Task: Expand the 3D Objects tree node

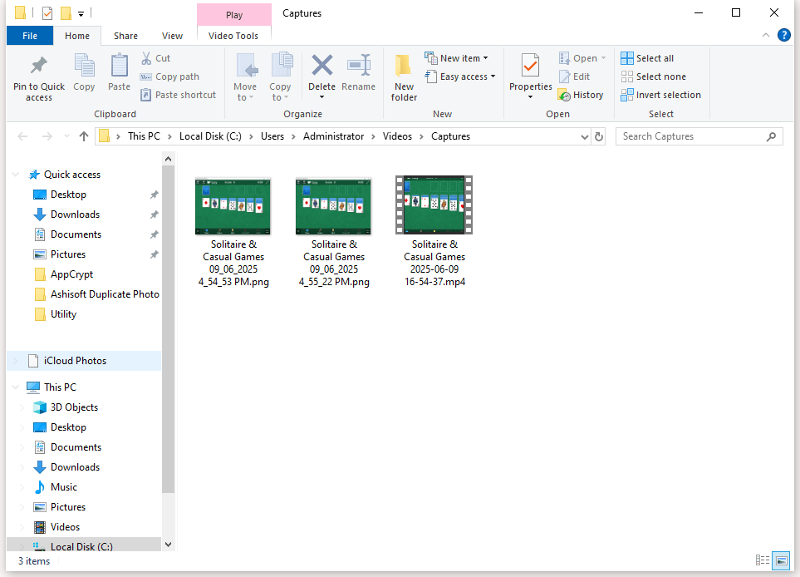Action: coord(22,407)
